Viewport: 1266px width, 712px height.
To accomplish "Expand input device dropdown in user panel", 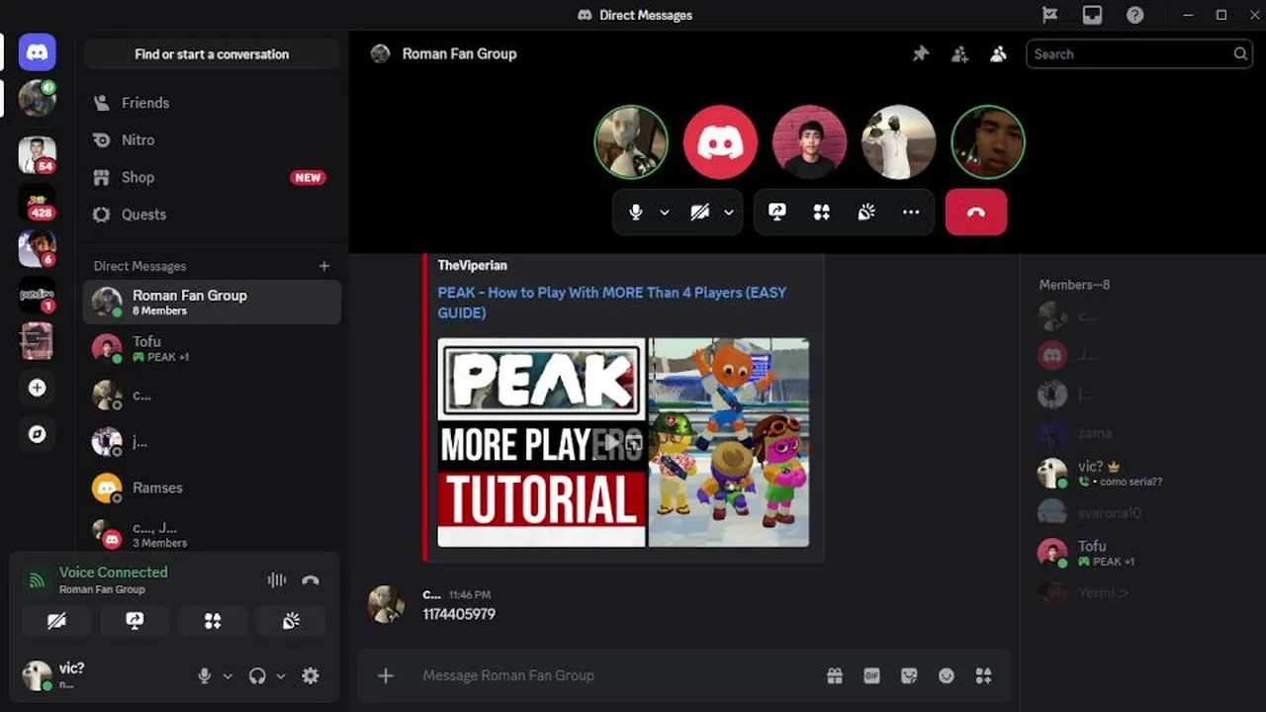I will [227, 676].
